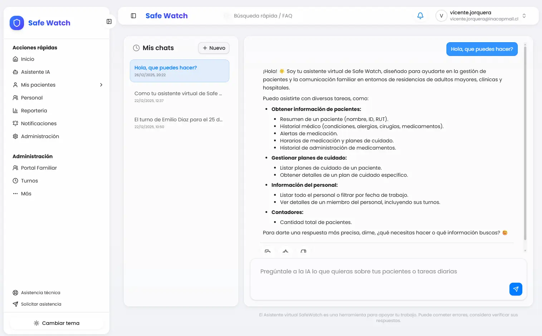Open the vicente.jorquera account dropdown
Screen dimensions: 542x336
click(524, 16)
